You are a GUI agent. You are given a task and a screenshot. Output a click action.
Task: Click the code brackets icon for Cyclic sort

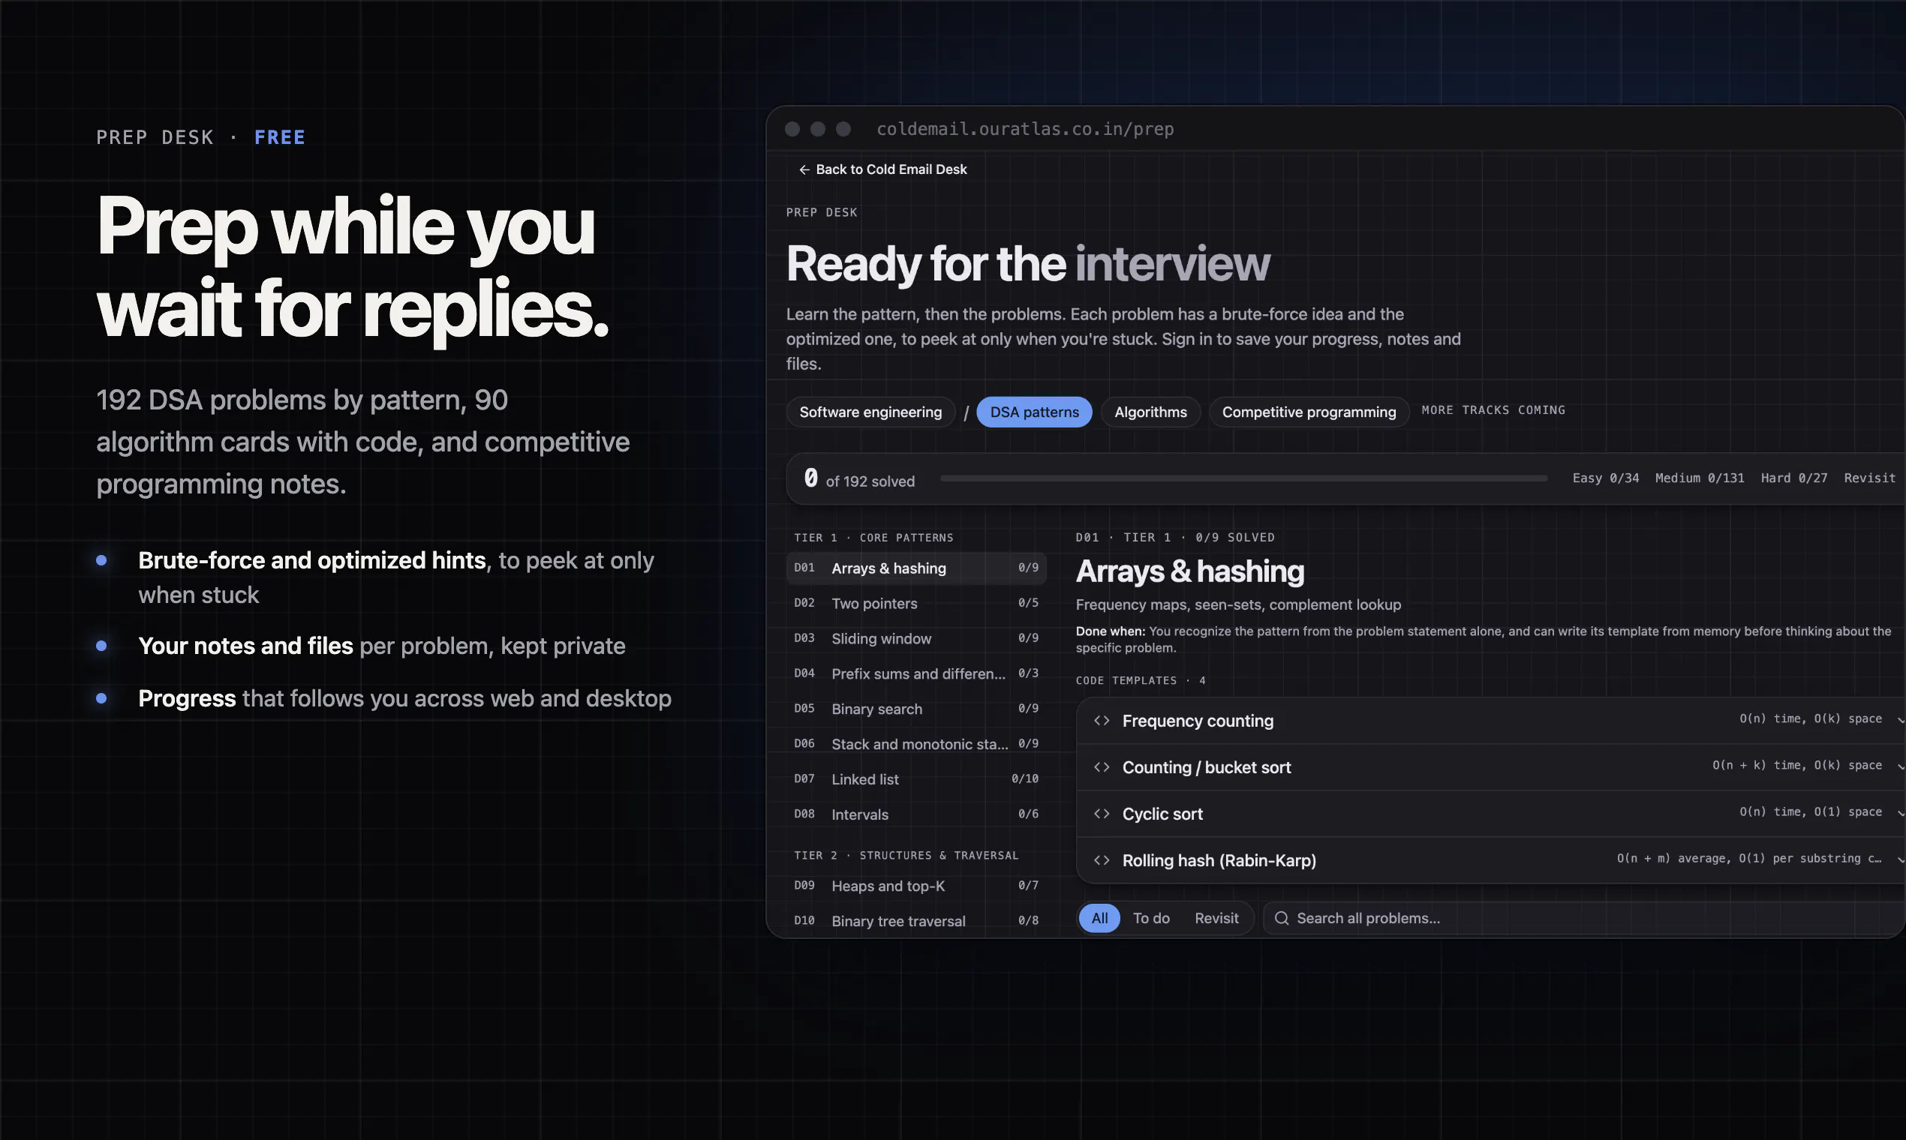click(1102, 814)
